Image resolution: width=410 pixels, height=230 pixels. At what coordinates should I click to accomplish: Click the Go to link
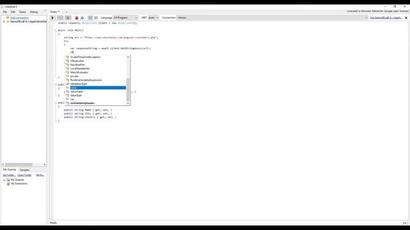tap(40, 175)
